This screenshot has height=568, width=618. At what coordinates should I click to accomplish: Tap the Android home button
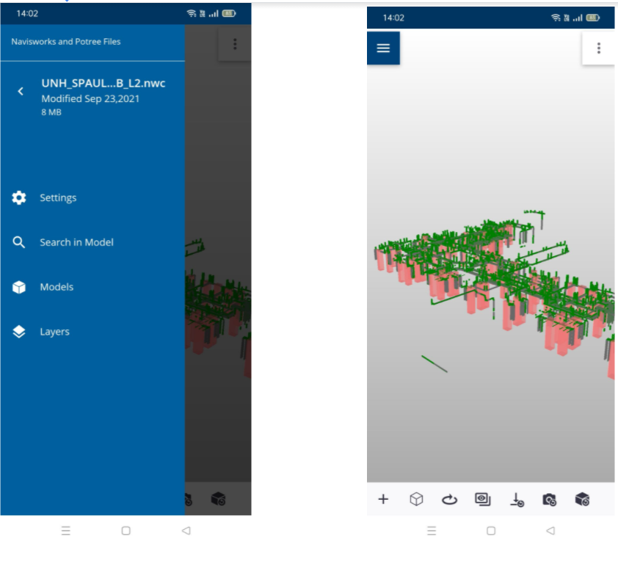click(x=490, y=531)
